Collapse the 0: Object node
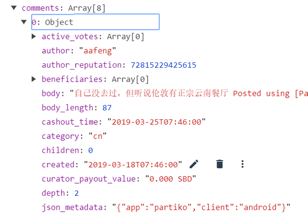 [x=24, y=22]
